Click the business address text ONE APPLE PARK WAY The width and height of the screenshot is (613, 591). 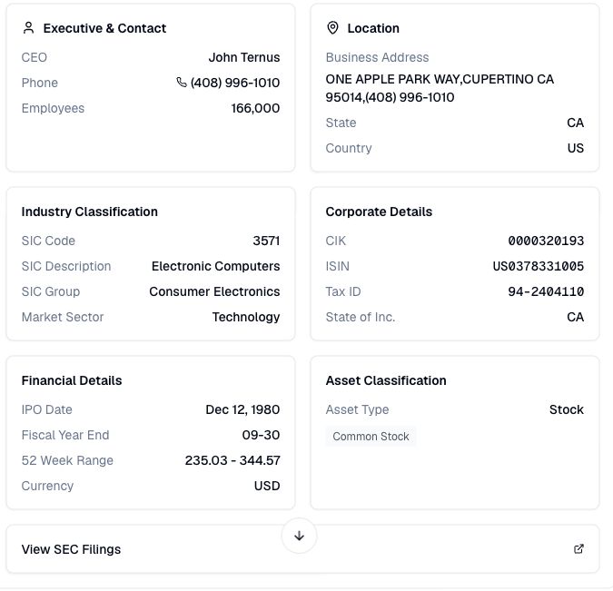point(393,79)
